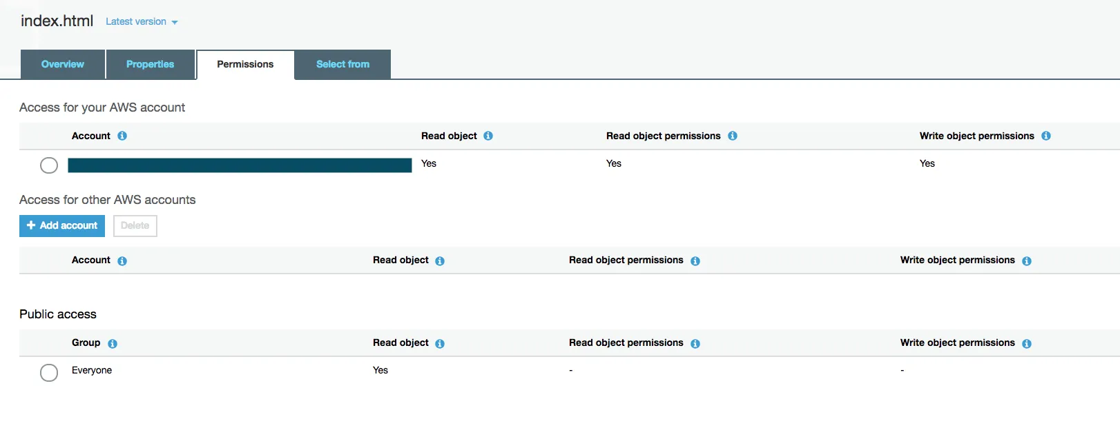
Task: Open info icon for Read object in Public access table
Action: tap(440, 343)
